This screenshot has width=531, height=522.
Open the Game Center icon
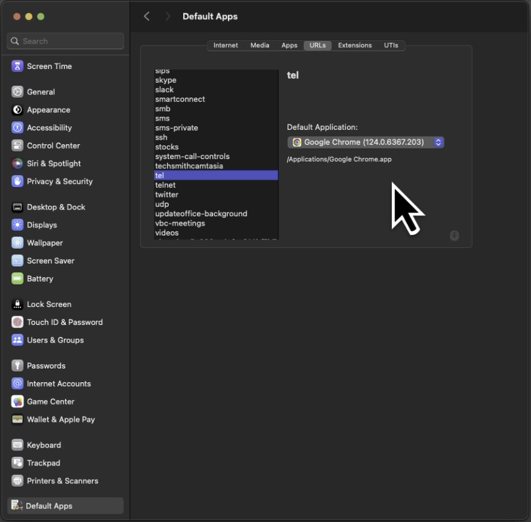coord(17,401)
